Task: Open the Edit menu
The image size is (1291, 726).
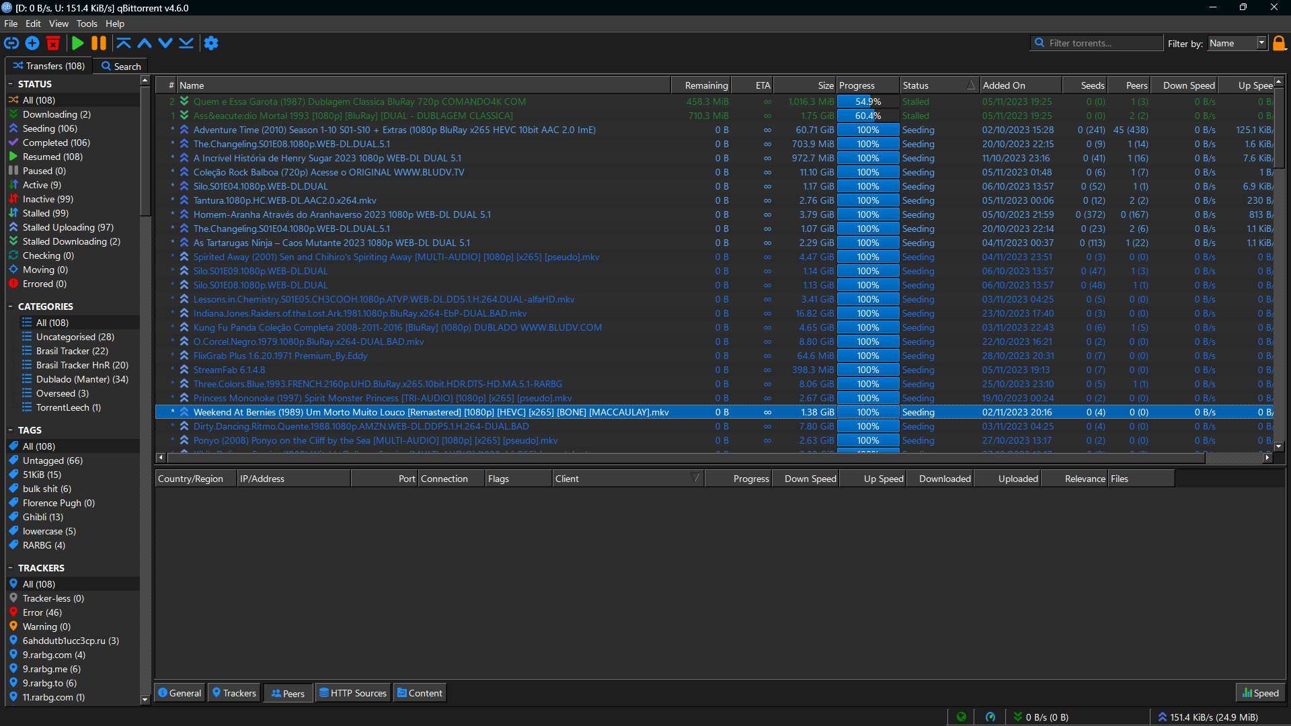Action: tap(33, 24)
